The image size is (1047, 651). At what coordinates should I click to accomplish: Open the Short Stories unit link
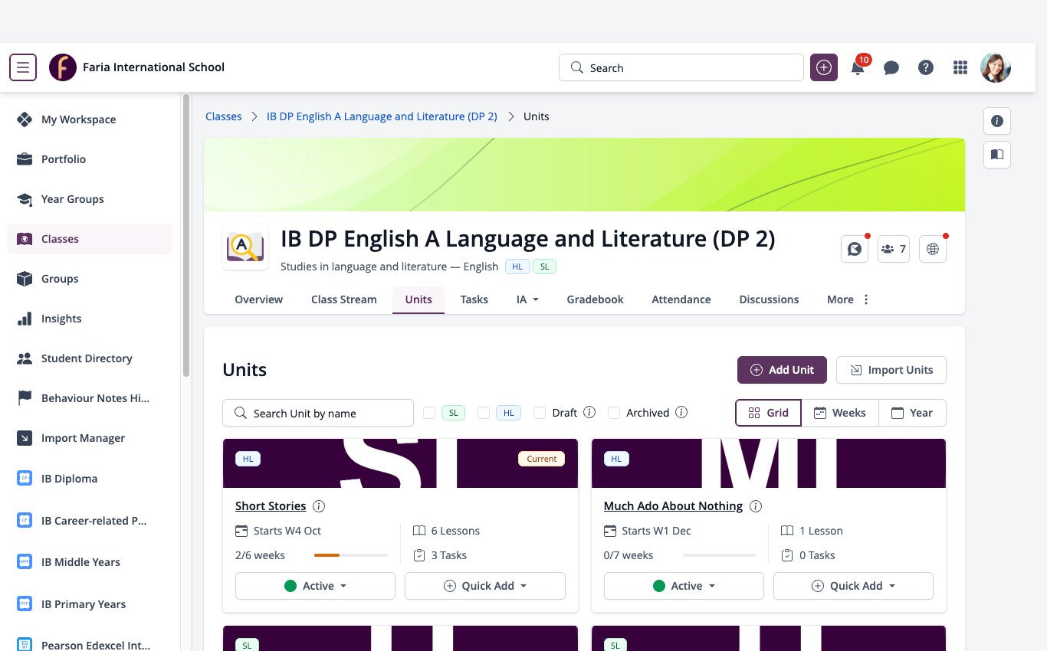click(x=271, y=506)
